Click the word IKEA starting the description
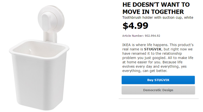Viewport: 203px width, 112px height. tap(126, 45)
